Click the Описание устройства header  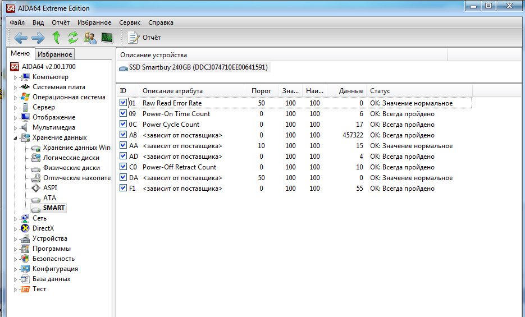(281, 55)
